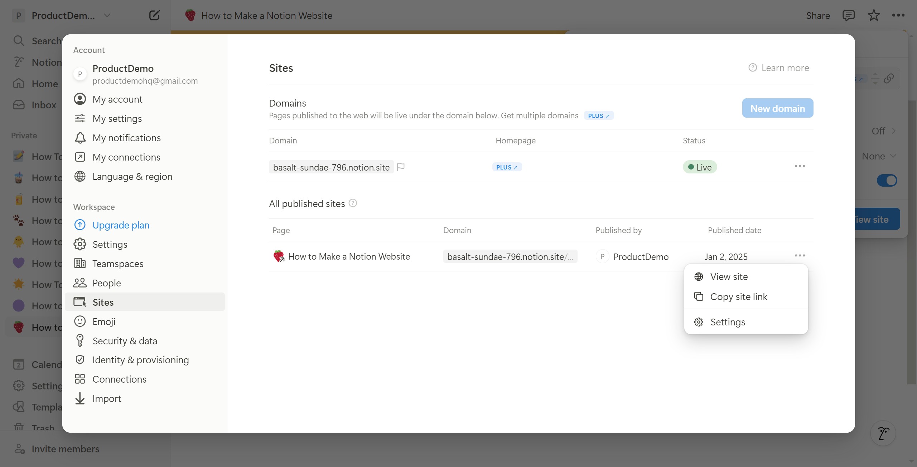Screen dimensions: 917x467
Task: Choose Copy site link menu entry
Action: (738, 296)
